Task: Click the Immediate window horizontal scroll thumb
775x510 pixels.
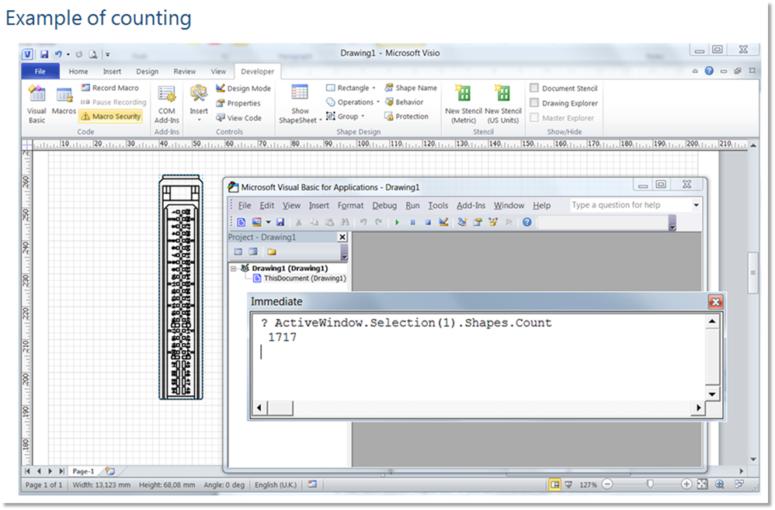Action: [280, 408]
